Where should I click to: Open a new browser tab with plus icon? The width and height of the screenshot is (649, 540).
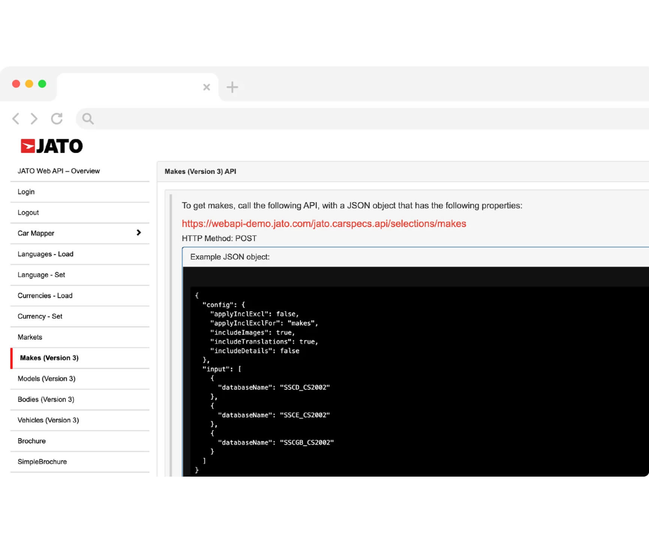tap(232, 87)
